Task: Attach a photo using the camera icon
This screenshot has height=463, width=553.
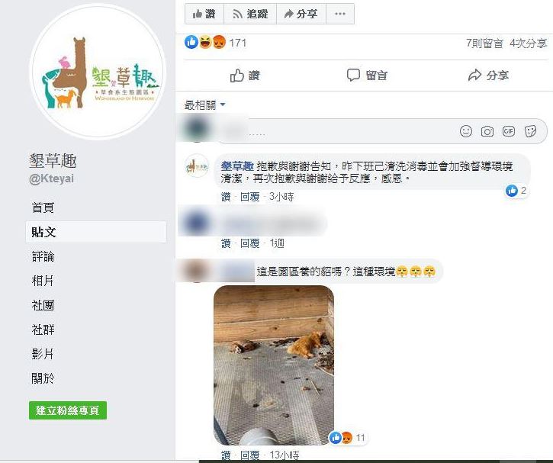Action: [487, 131]
